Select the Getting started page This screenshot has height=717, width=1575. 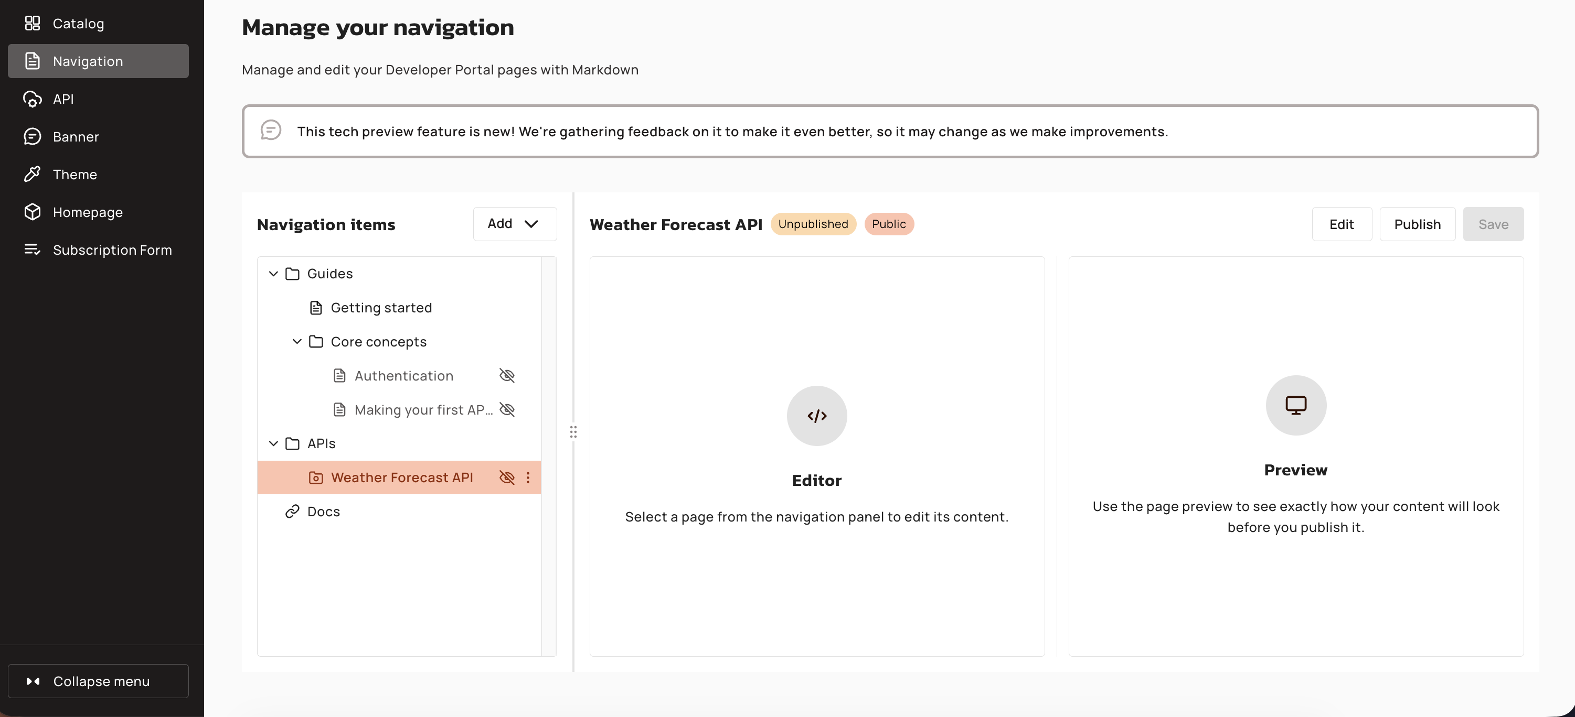pos(380,308)
